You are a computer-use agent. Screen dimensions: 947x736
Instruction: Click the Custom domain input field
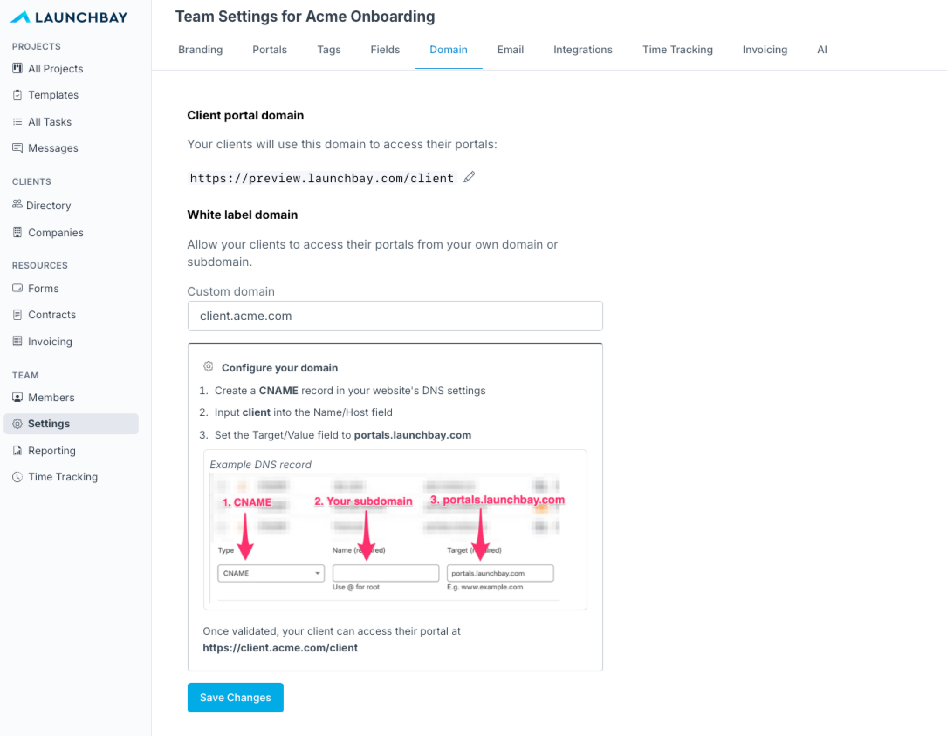click(x=395, y=316)
